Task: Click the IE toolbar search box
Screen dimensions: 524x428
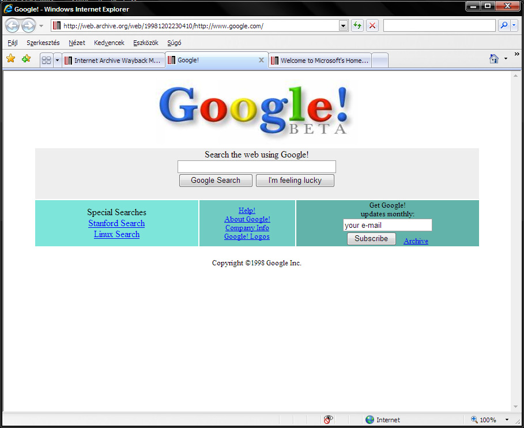Action: click(439, 25)
